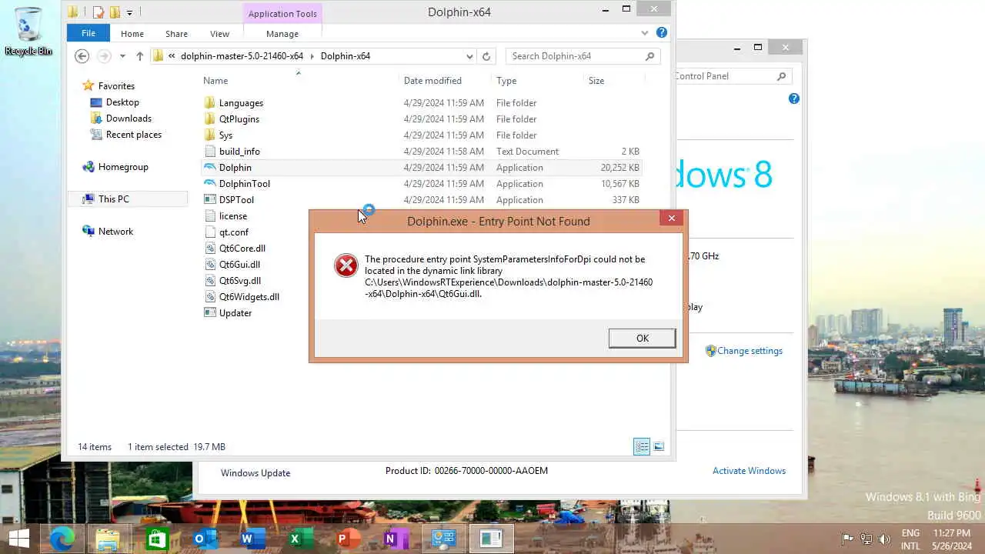The height and width of the screenshot is (554, 985).
Task: Open OneNote from the taskbar
Action: (395, 539)
